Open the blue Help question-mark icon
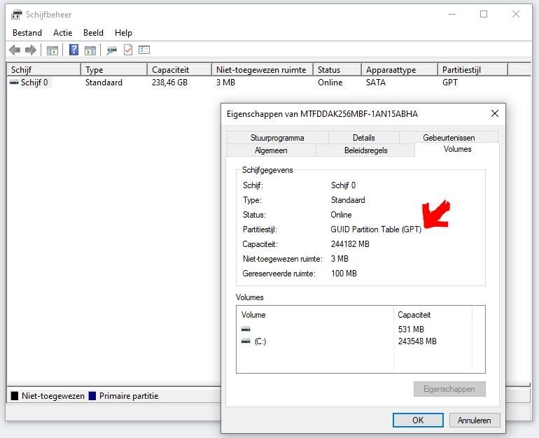Viewport: 539px width, 438px height. pos(73,50)
